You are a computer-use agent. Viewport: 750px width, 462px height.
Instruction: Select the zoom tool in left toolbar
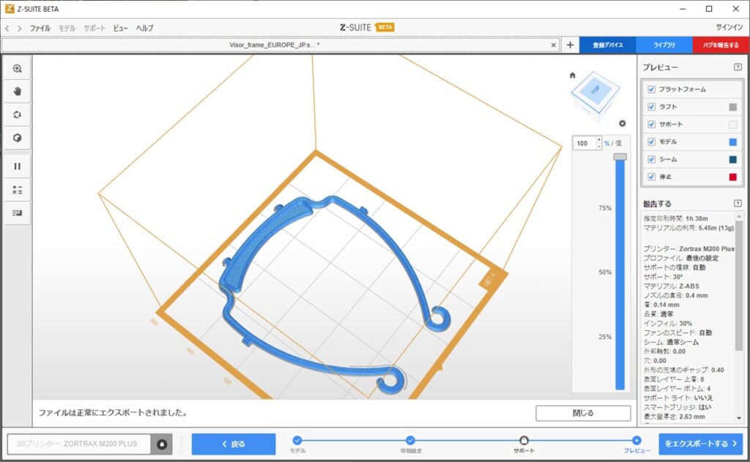pyautogui.click(x=17, y=68)
